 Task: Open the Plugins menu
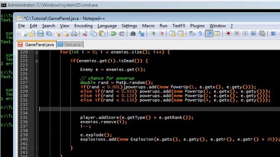pyautogui.click(x=197, y=26)
